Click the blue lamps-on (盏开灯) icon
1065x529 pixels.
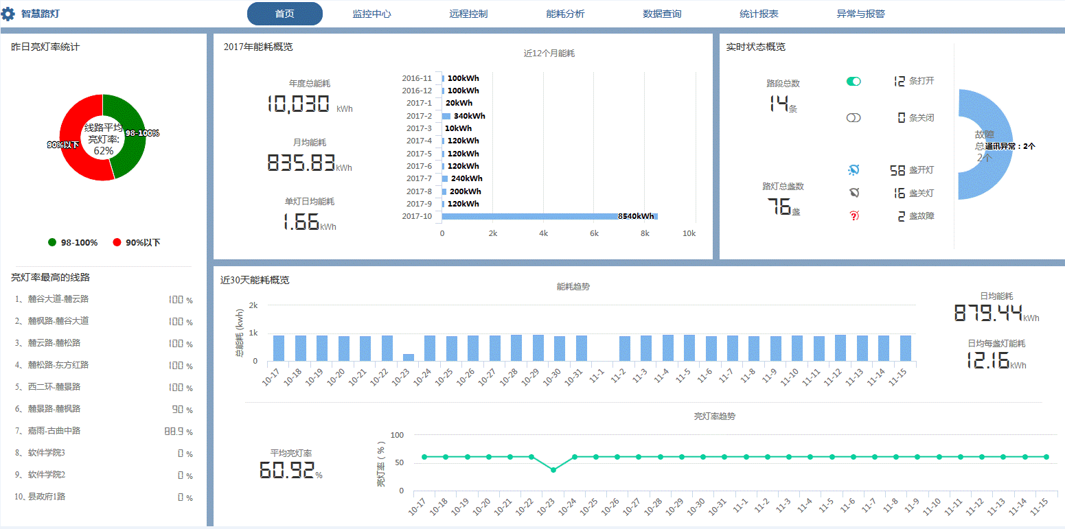[x=854, y=169]
